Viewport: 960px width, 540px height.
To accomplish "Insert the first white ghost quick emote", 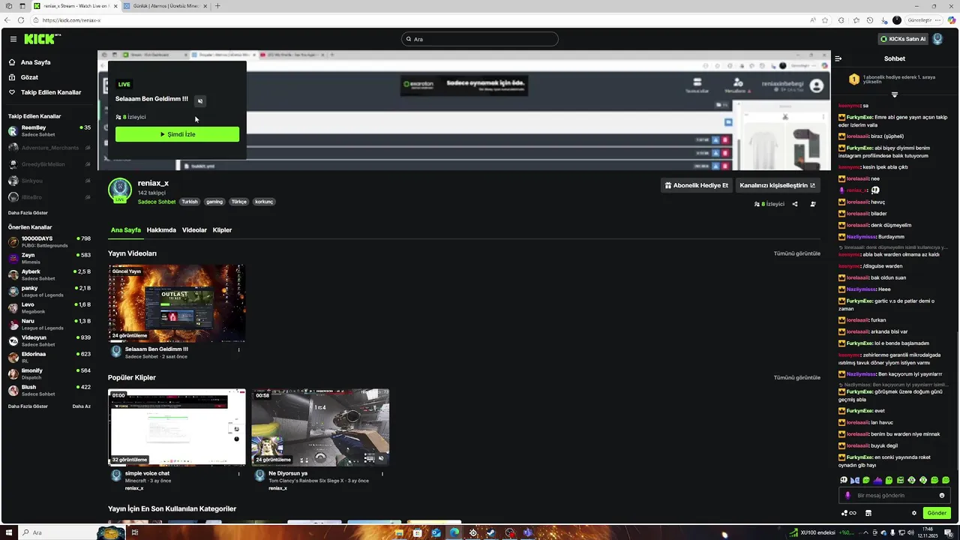I will 844,480.
